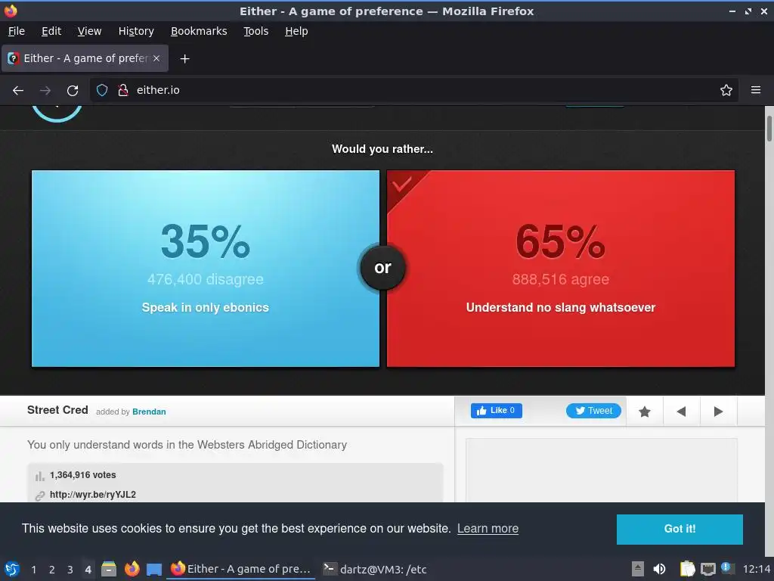This screenshot has height=581, width=774.
Task: Click the update notification tray icon
Action: point(727,568)
